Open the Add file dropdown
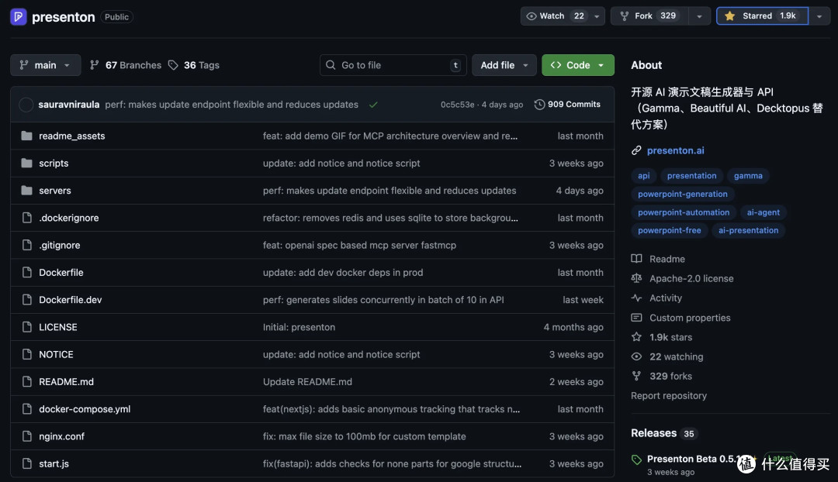 504,65
